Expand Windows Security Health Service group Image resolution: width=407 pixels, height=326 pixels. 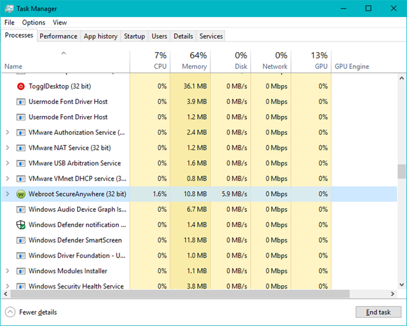point(8,286)
